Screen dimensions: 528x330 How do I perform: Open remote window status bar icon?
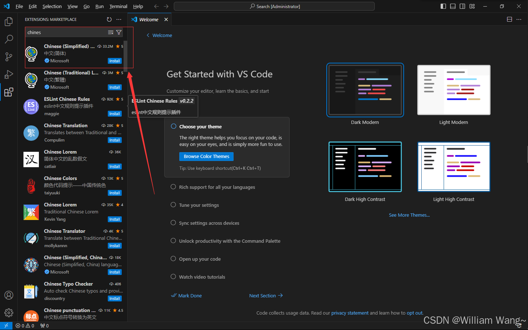pos(6,326)
